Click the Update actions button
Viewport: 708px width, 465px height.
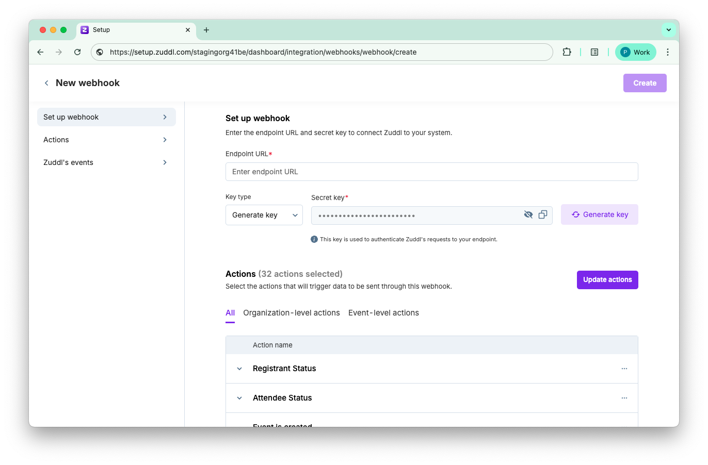coord(607,280)
